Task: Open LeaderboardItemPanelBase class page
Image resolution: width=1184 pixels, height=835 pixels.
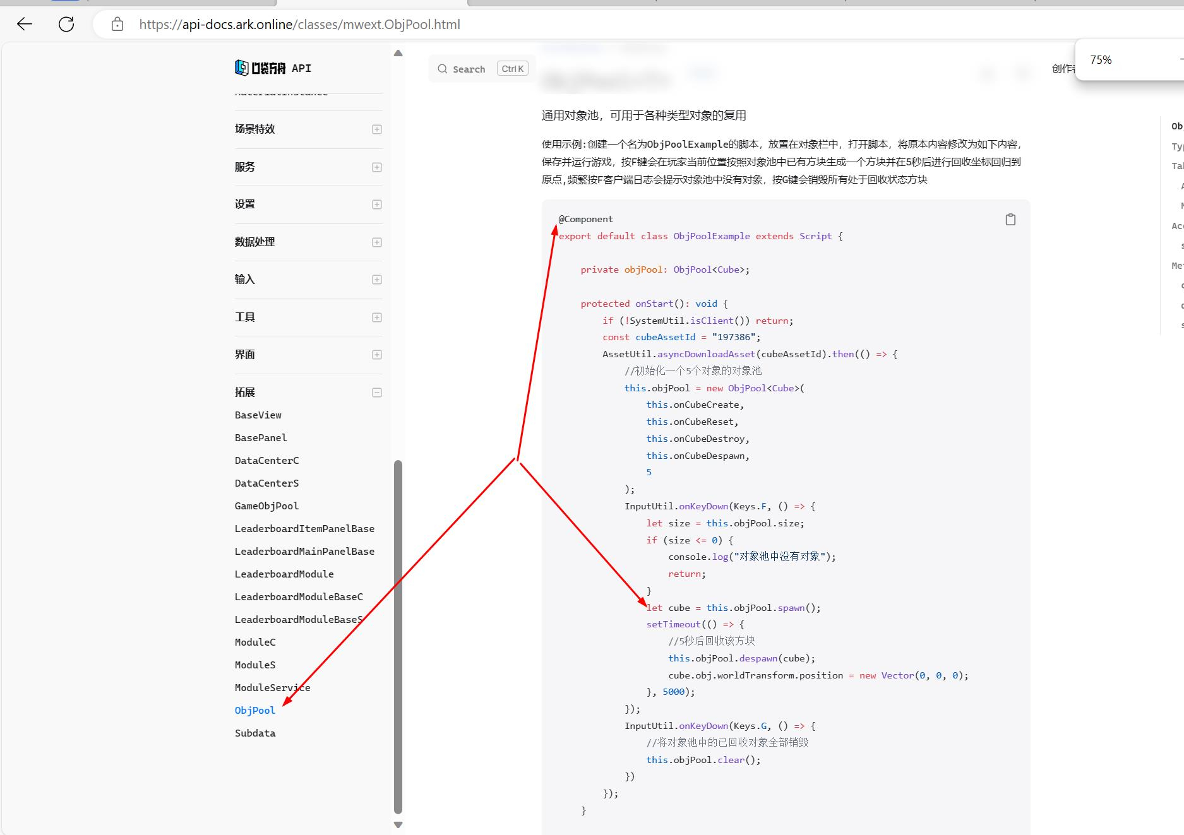Action: [304, 529]
